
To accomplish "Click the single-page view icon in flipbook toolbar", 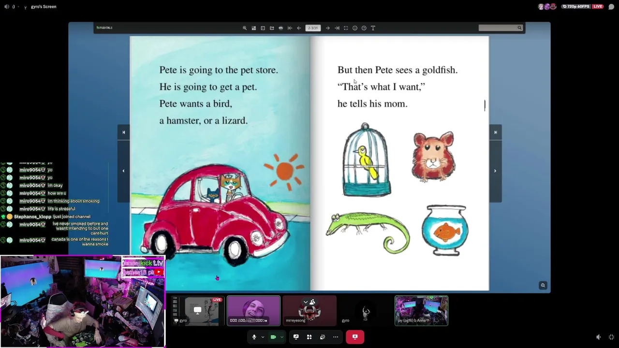I will point(263,28).
